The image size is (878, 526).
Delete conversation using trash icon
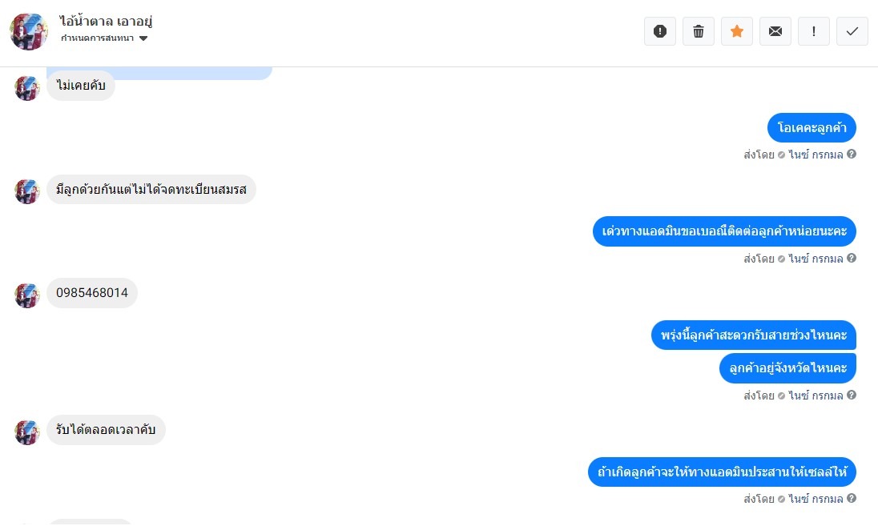(x=699, y=31)
